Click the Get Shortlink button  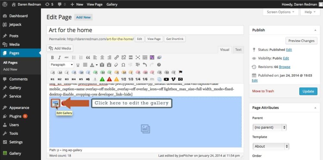(x=175, y=39)
